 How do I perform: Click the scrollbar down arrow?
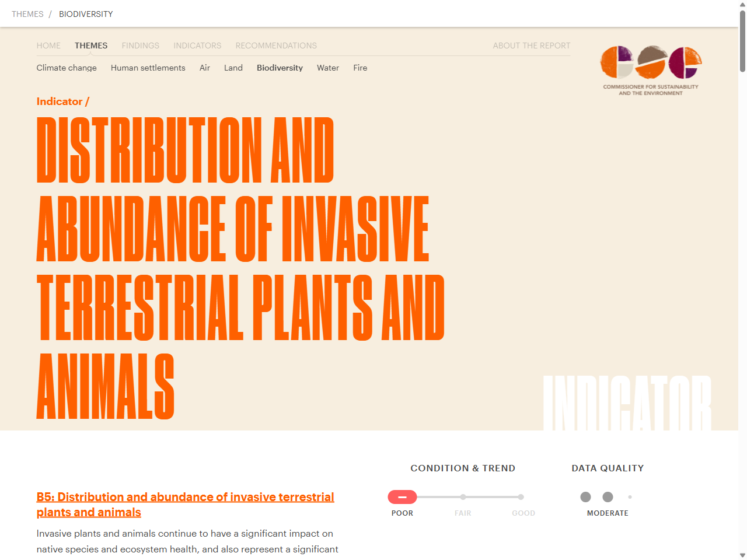coord(742,555)
